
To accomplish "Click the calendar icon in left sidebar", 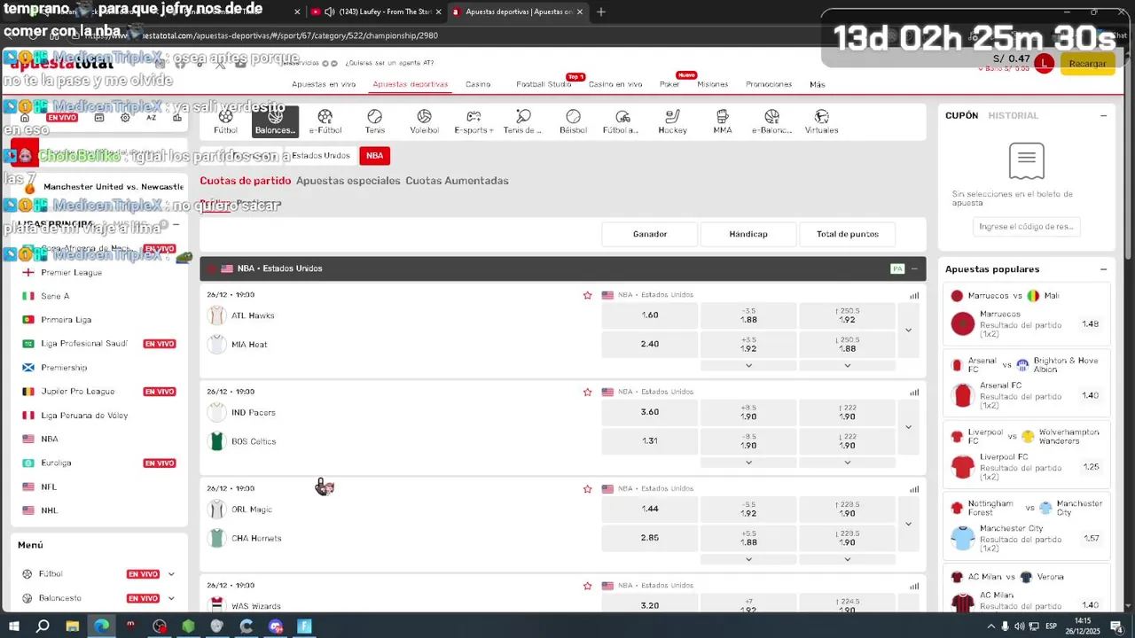I will pos(99,117).
